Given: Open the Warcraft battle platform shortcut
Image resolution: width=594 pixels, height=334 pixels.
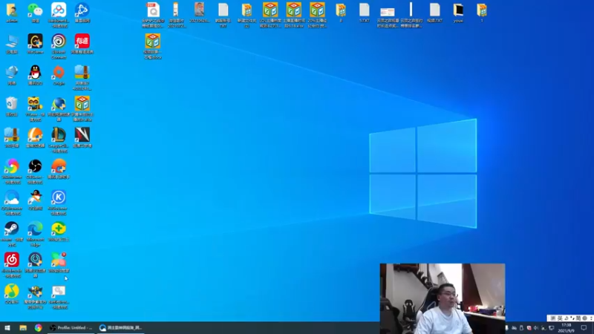Looking at the screenshot, I should pos(35,296).
